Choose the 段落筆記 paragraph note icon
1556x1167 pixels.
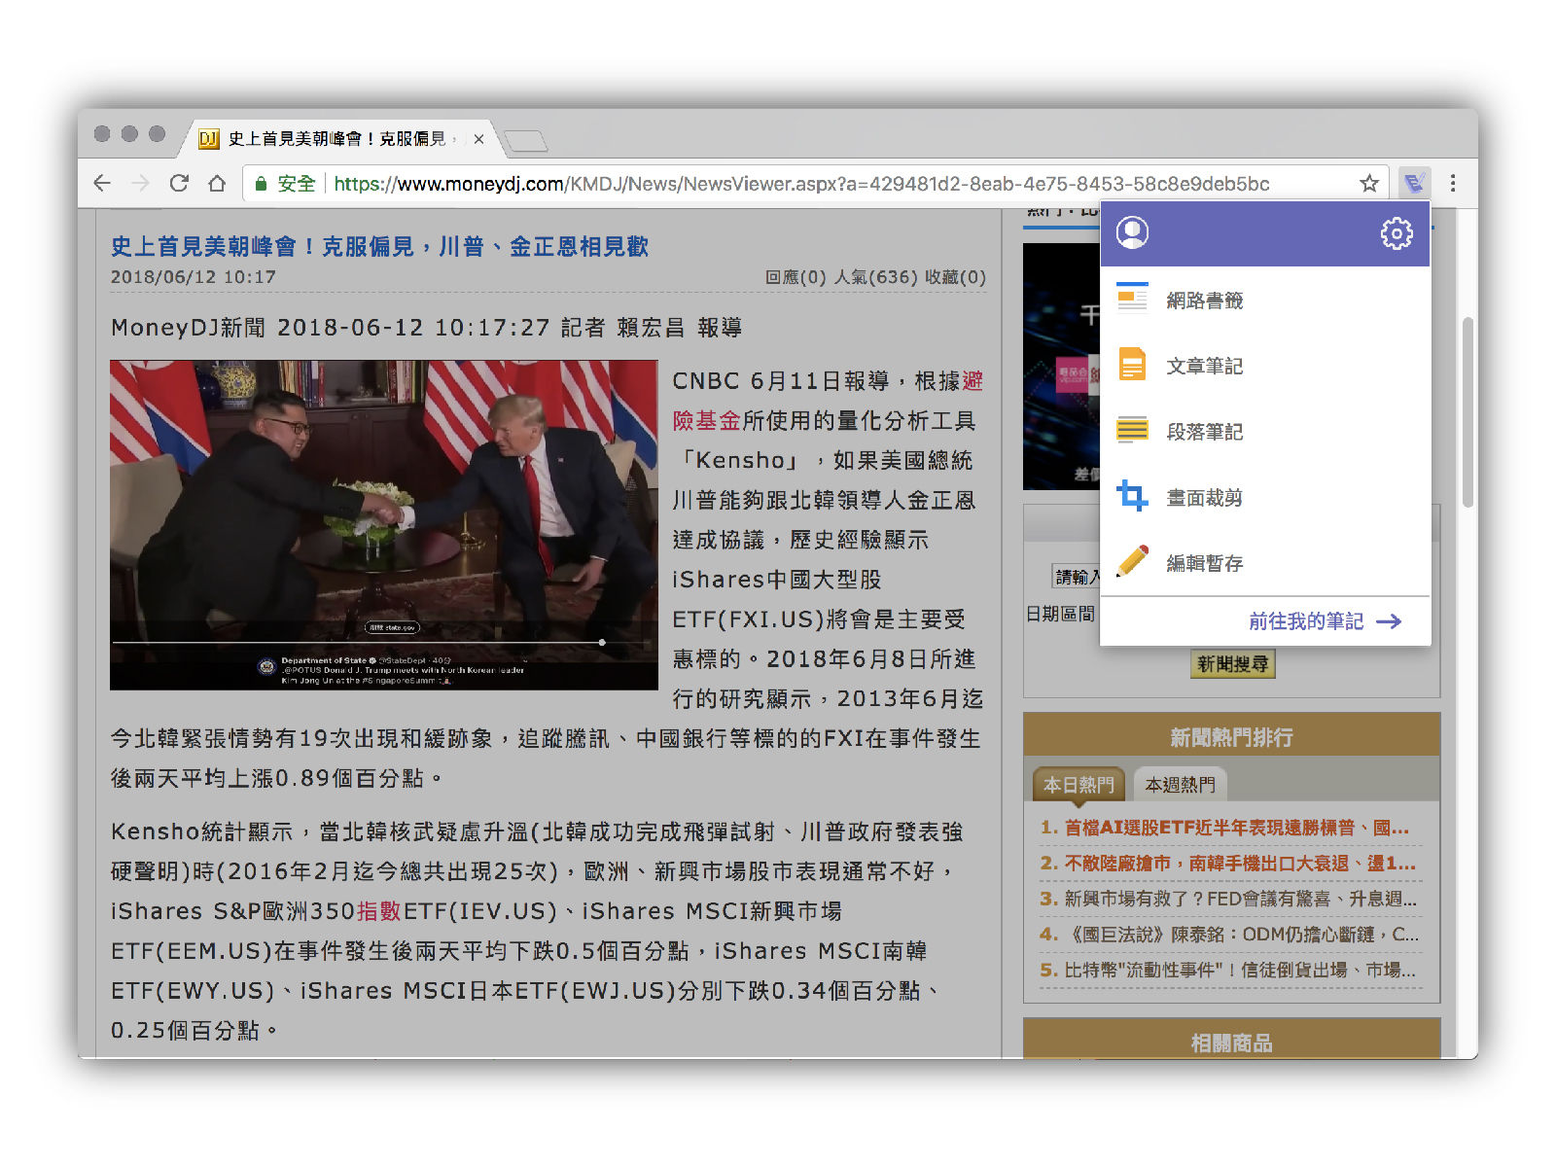tap(1132, 431)
